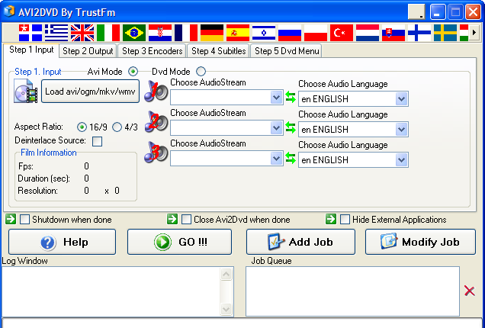Click the audio stream 3 speaker icon
The image size is (485, 328).
156,152
